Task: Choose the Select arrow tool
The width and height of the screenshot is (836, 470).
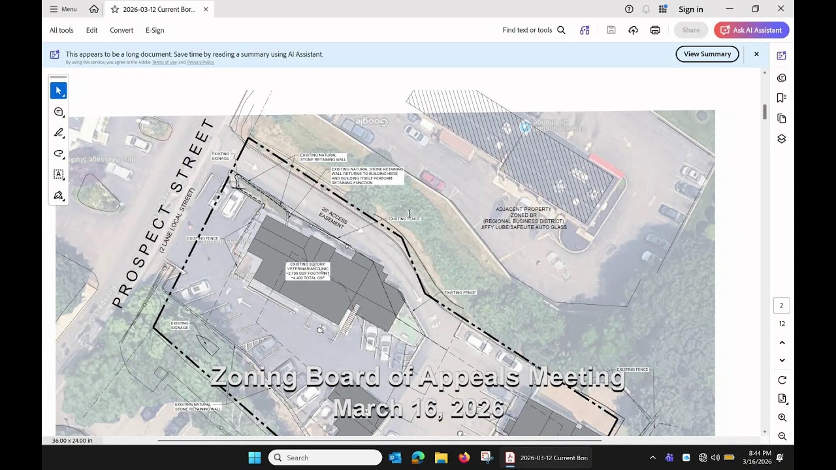Action: 59,91
